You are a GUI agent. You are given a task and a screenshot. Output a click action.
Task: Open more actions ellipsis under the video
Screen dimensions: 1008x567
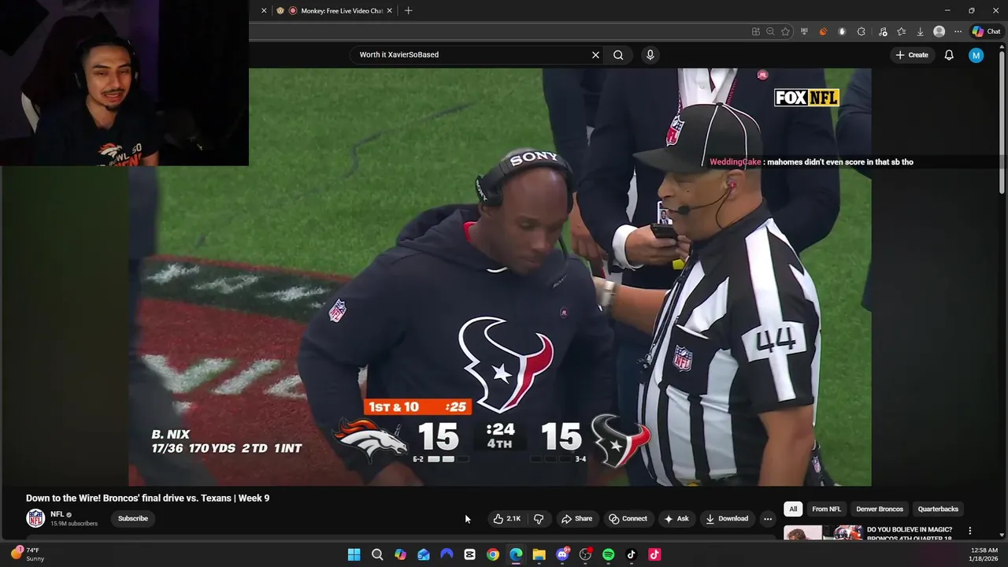[x=768, y=518]
